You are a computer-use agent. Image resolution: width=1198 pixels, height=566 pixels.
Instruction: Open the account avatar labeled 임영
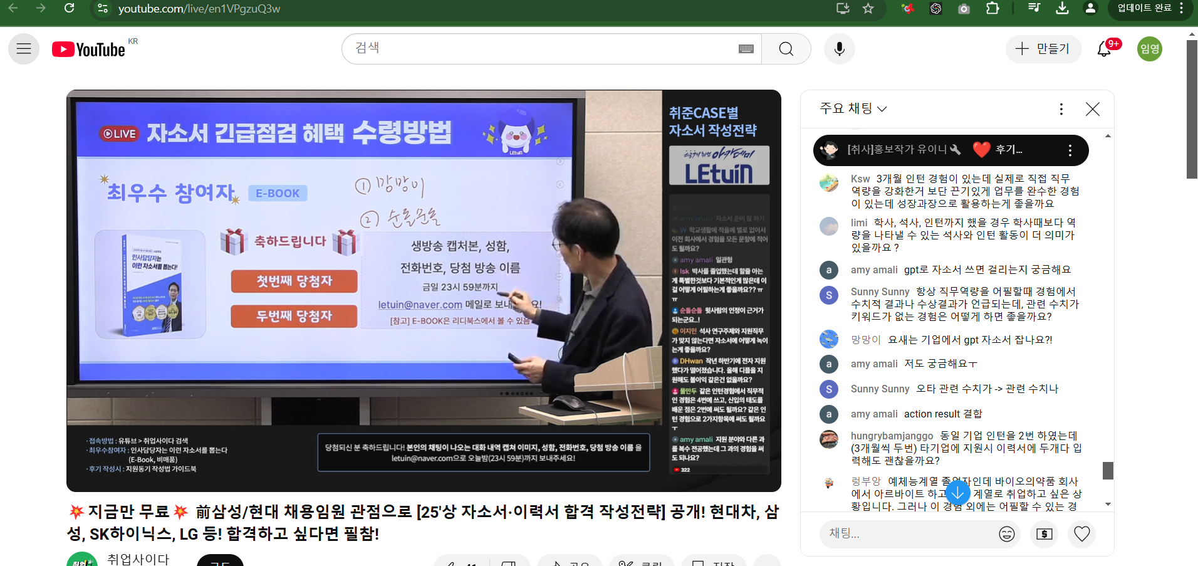[x=1150, y=49]
